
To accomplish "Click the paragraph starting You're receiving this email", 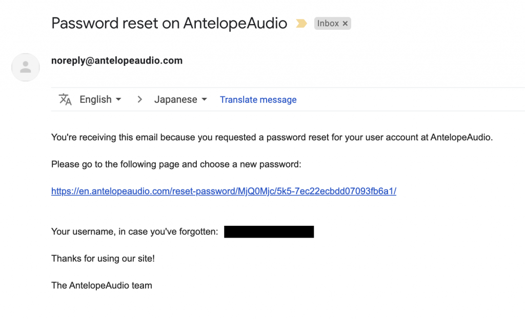I will click(x=272, y=137).
